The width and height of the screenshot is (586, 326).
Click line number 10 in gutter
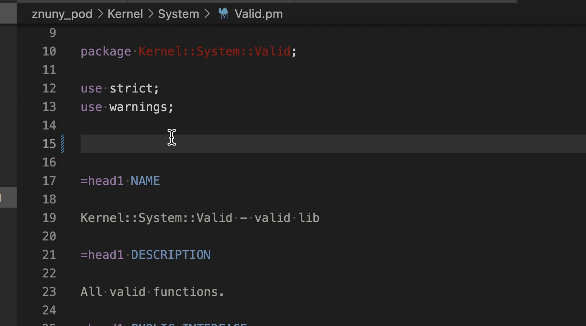click(49, 51)
